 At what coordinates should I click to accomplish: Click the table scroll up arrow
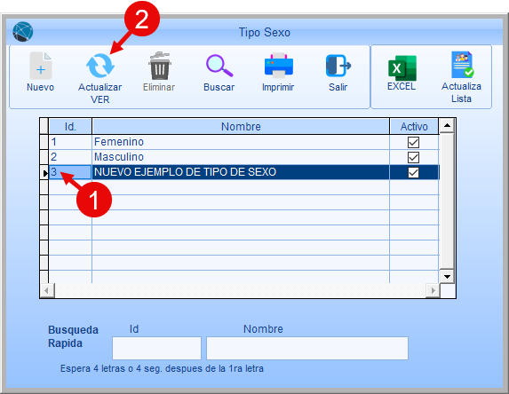click(447, 126)
